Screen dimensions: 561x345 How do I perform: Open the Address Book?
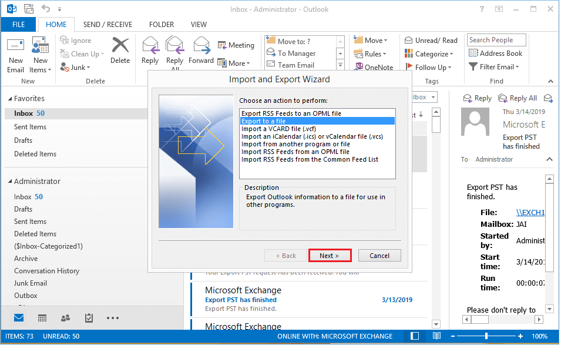click(495, 53)
